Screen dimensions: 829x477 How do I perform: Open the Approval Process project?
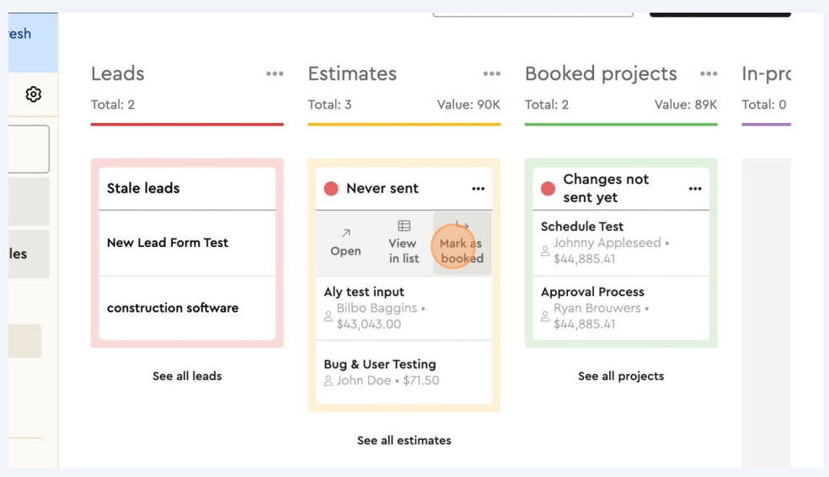point(592,292)
